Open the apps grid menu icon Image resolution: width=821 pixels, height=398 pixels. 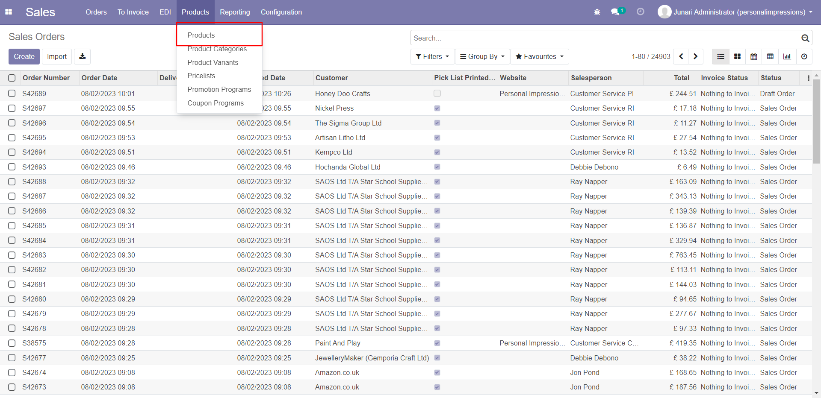click(9, 12)
